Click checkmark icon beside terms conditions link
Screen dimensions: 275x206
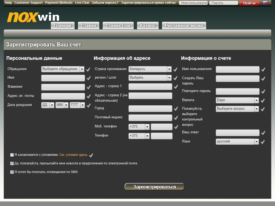click(x=91, y=155)
